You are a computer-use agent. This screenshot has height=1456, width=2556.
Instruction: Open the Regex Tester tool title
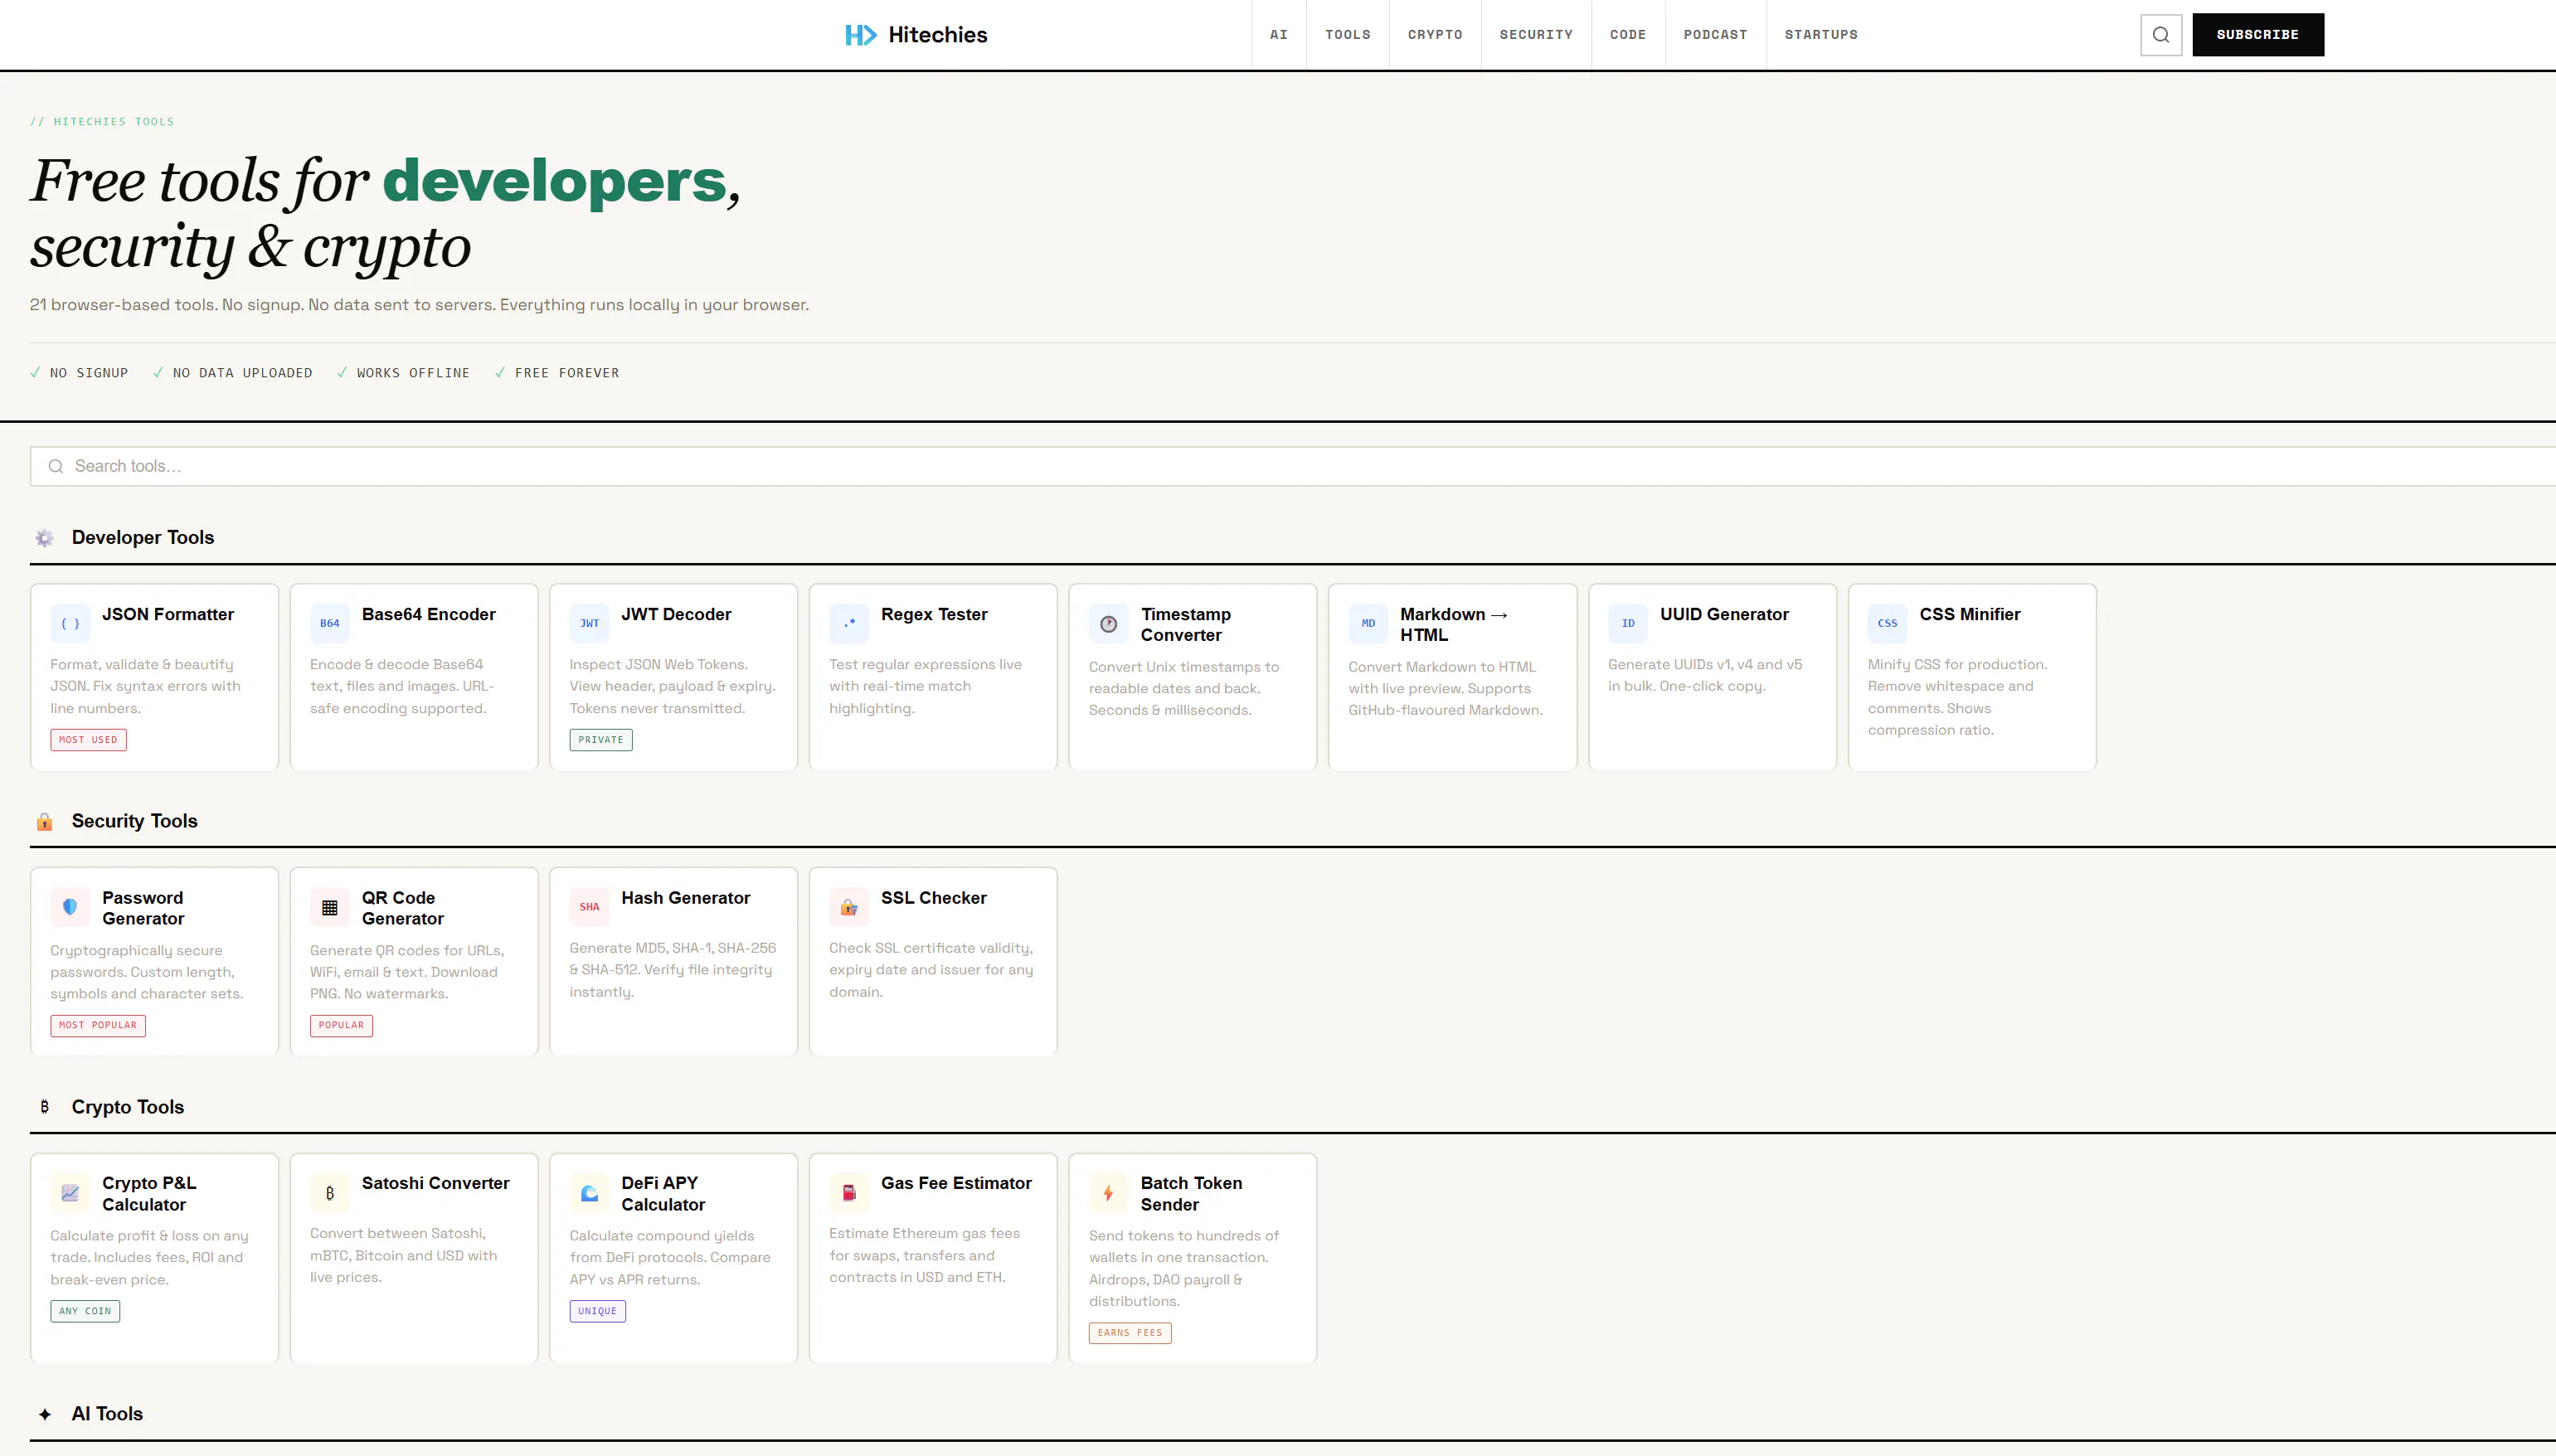pos(934,614)
